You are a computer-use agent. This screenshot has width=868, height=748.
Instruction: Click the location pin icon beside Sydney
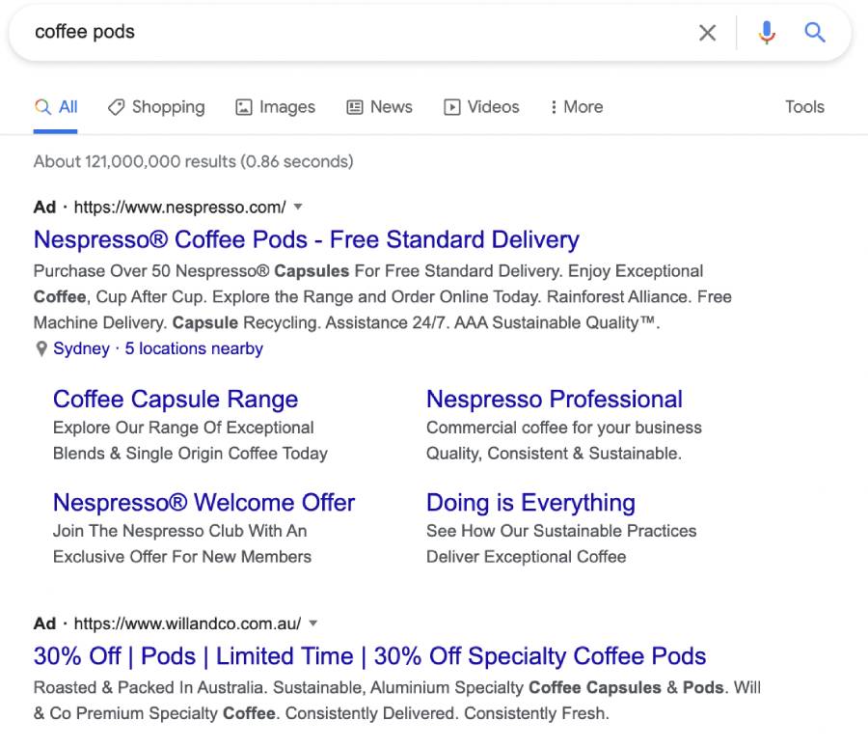coord(41,349)
